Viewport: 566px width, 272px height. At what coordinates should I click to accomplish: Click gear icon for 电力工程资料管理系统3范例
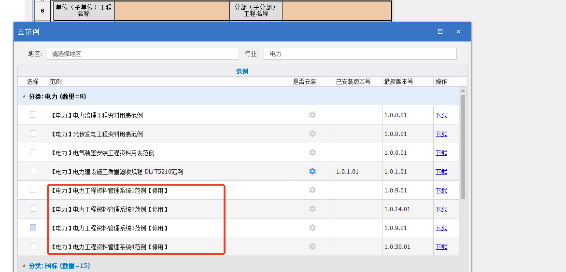(312, 228)
